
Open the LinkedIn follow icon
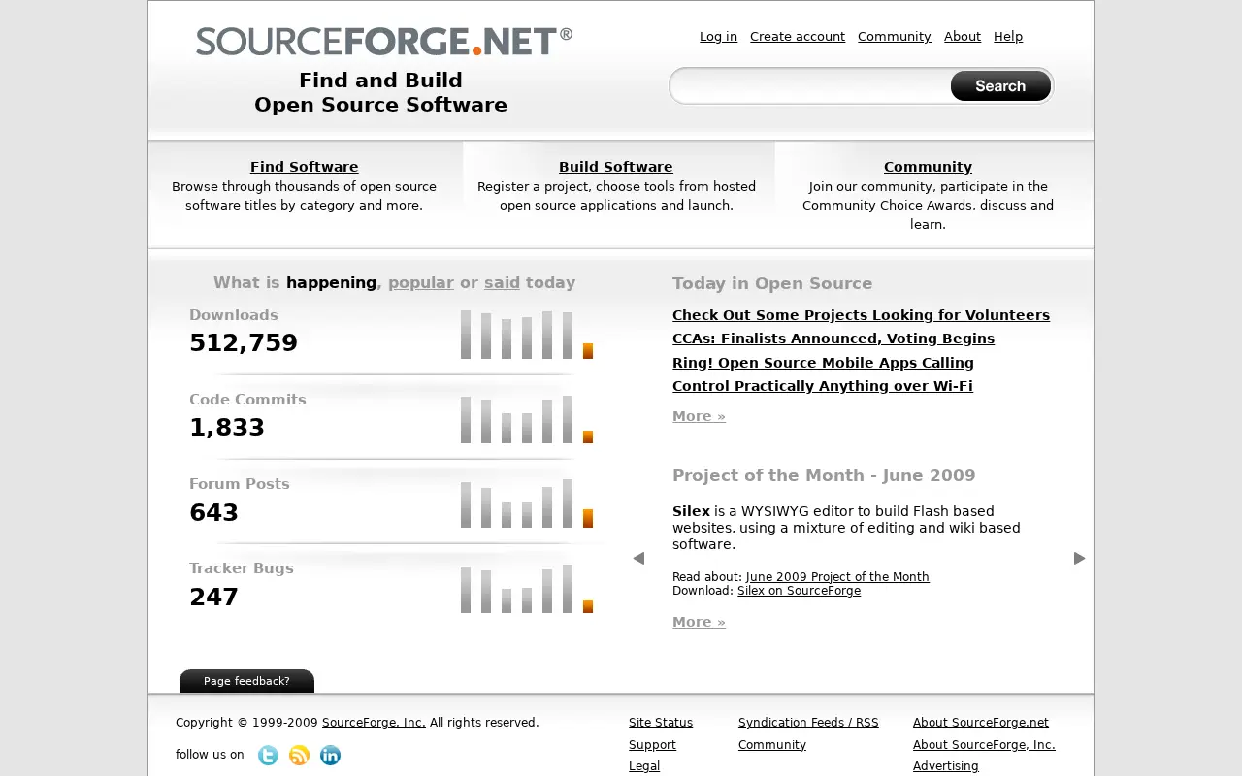point(330,756)
